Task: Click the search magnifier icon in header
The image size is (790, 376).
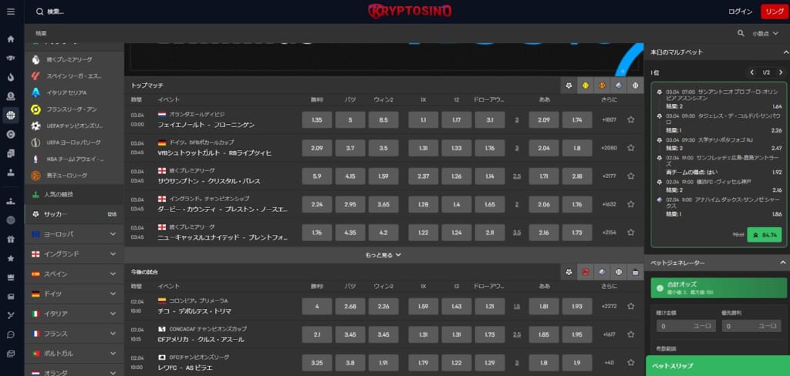Action: point(40,12)
